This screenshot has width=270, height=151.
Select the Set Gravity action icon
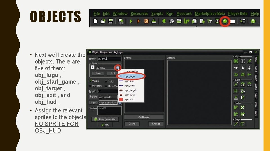coord(249,68)
